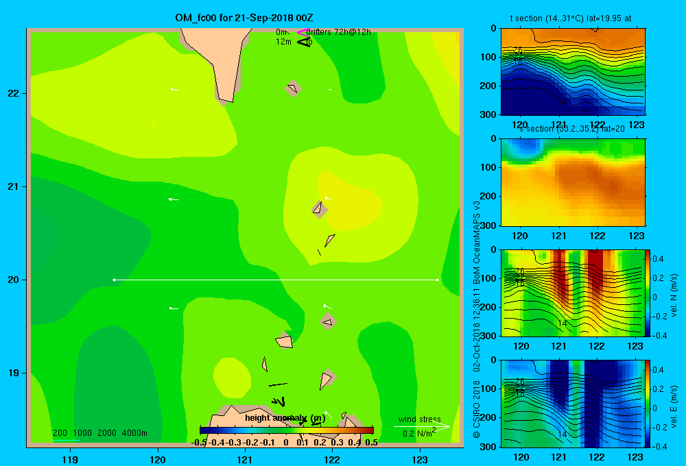
Task: Click the small yellow-green high near 19N 120.85E
Action: point(232,378)
